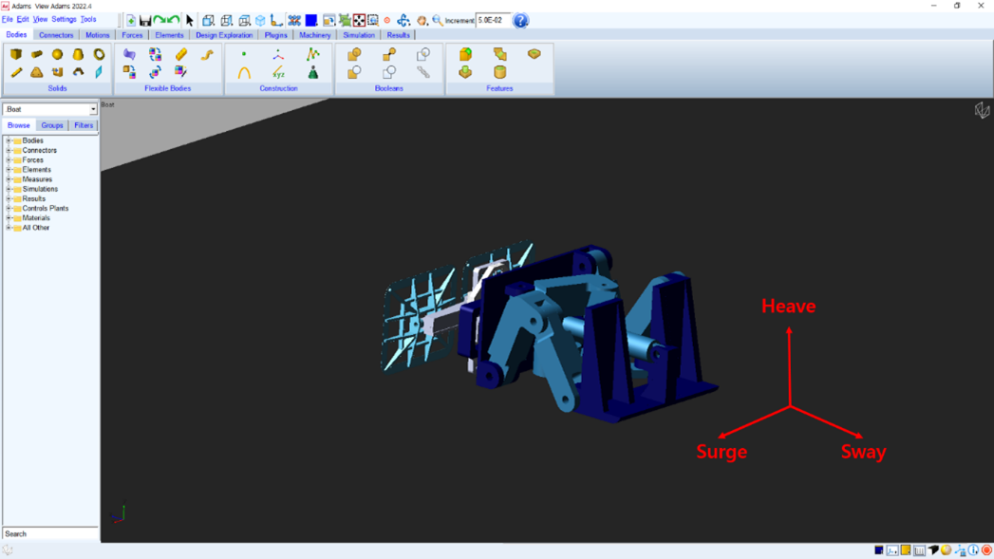The width and height of the screenshot is (994, 559).
Task: Open help with the question mark icon
Action: click(x=520, y=20)
